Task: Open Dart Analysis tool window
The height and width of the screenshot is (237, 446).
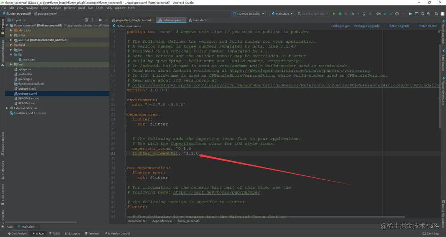Action: pyautogui.click(x=17, y=233)
